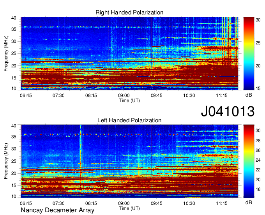
Task: Click the 10:30 tick on bottom time axis
Action: (189, 203)
